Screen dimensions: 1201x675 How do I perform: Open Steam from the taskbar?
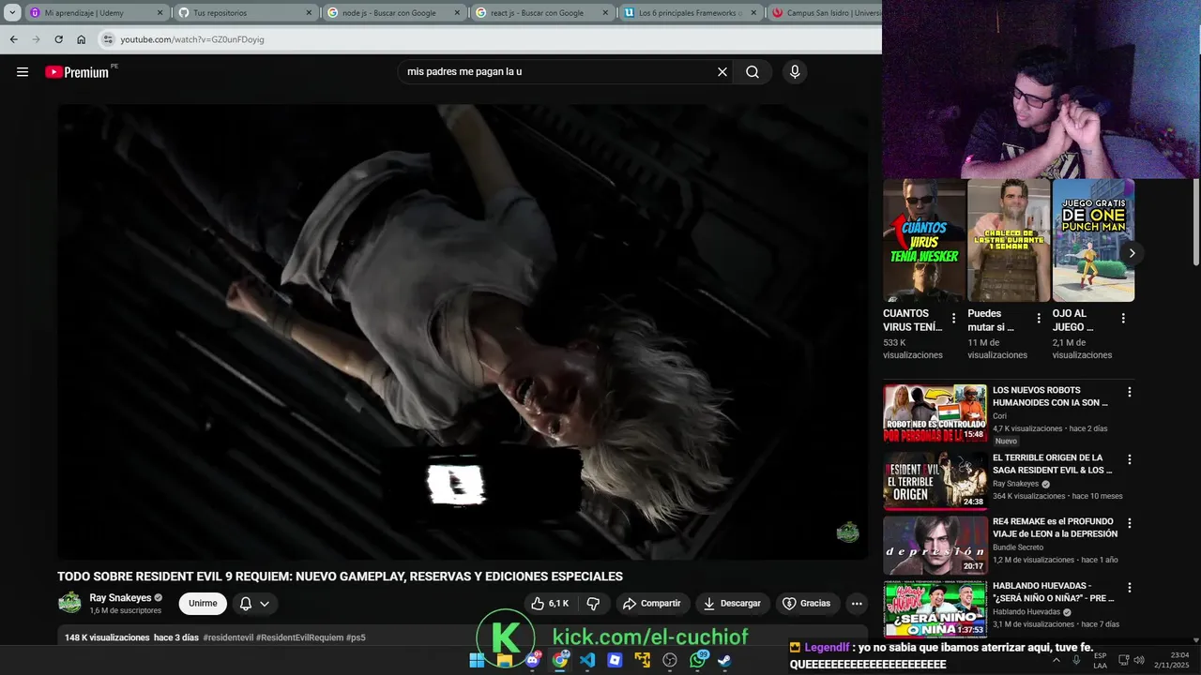[x=724, y=660]
